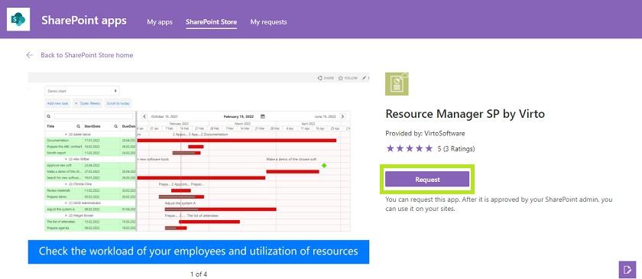The width and height of the screenshot is (642, 279).
Task: Click the five-star rating
Action: tap(410, 148)
